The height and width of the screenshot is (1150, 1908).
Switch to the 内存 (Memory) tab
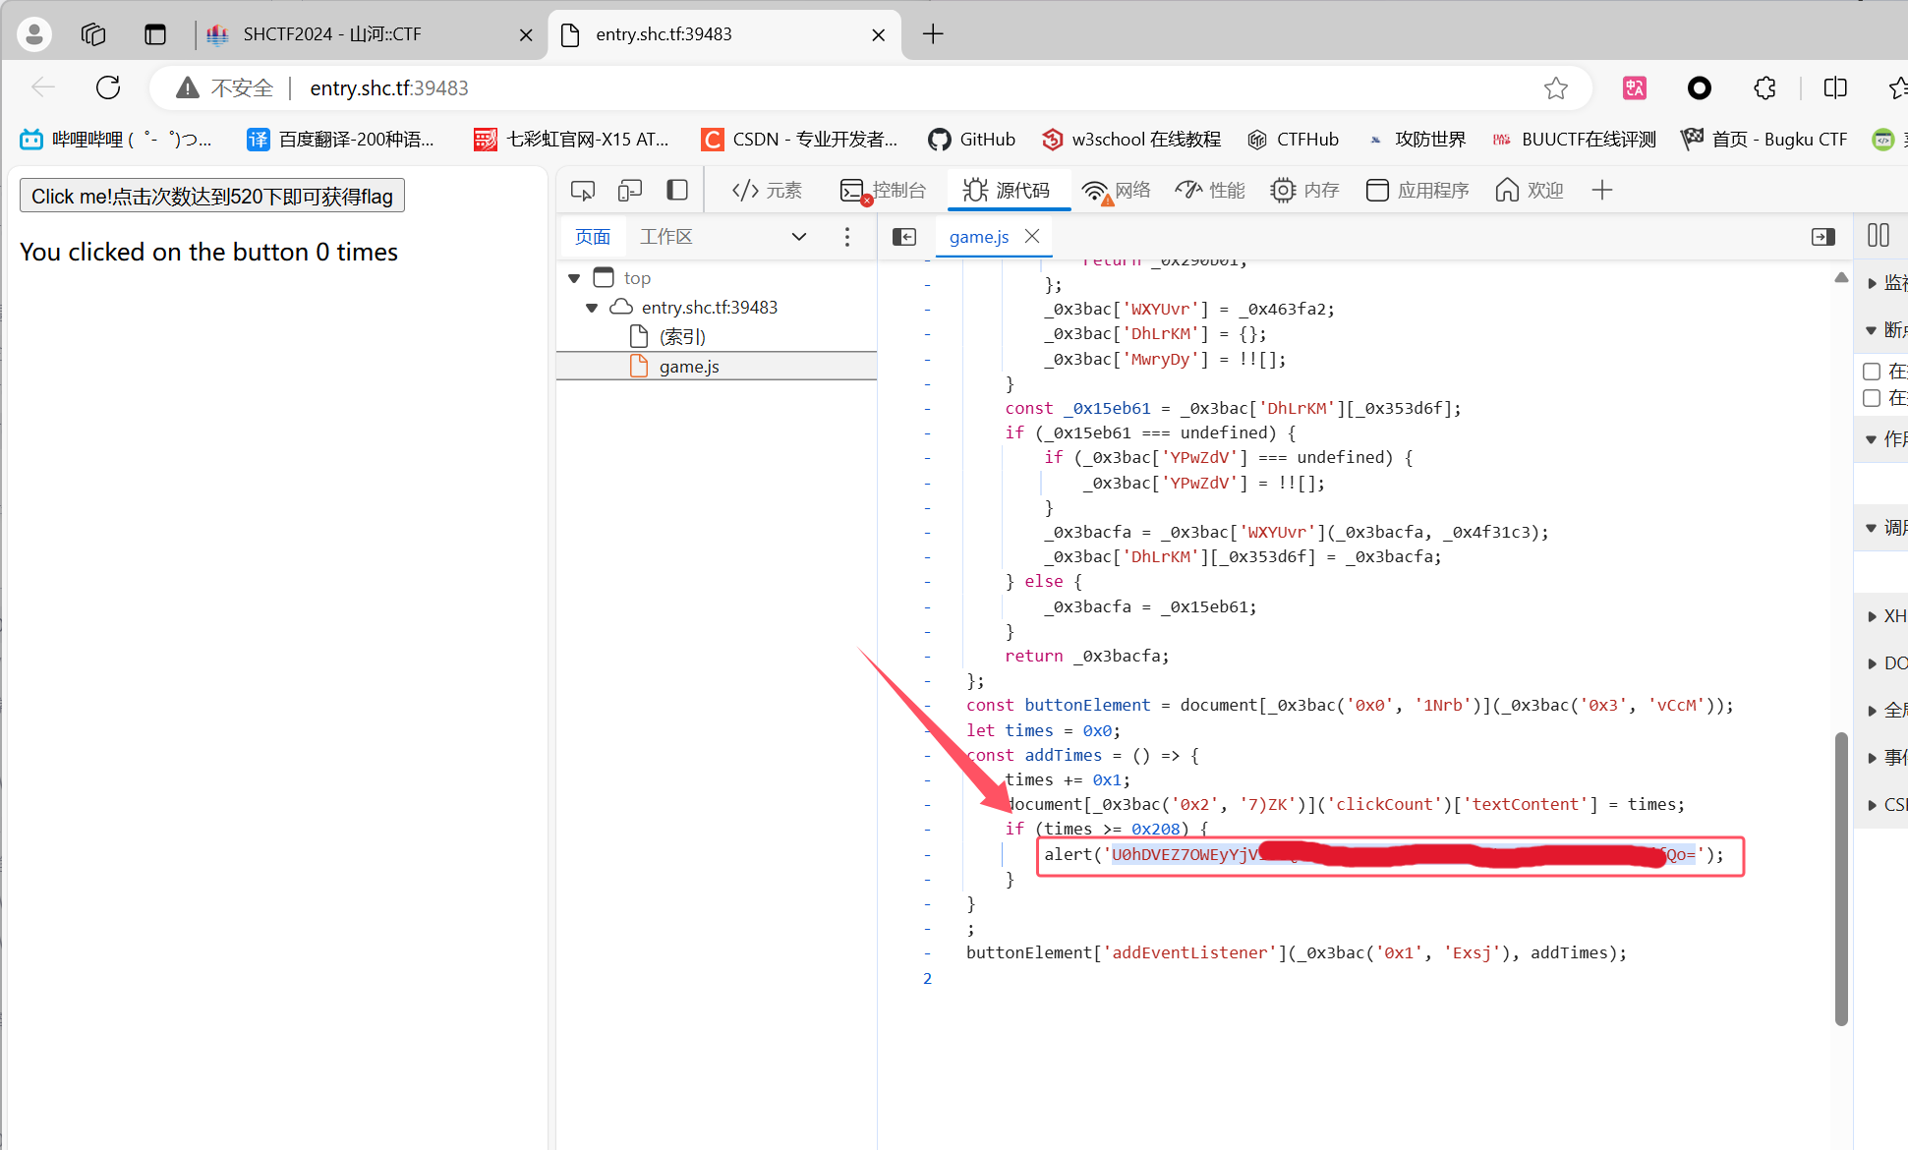1304,191
